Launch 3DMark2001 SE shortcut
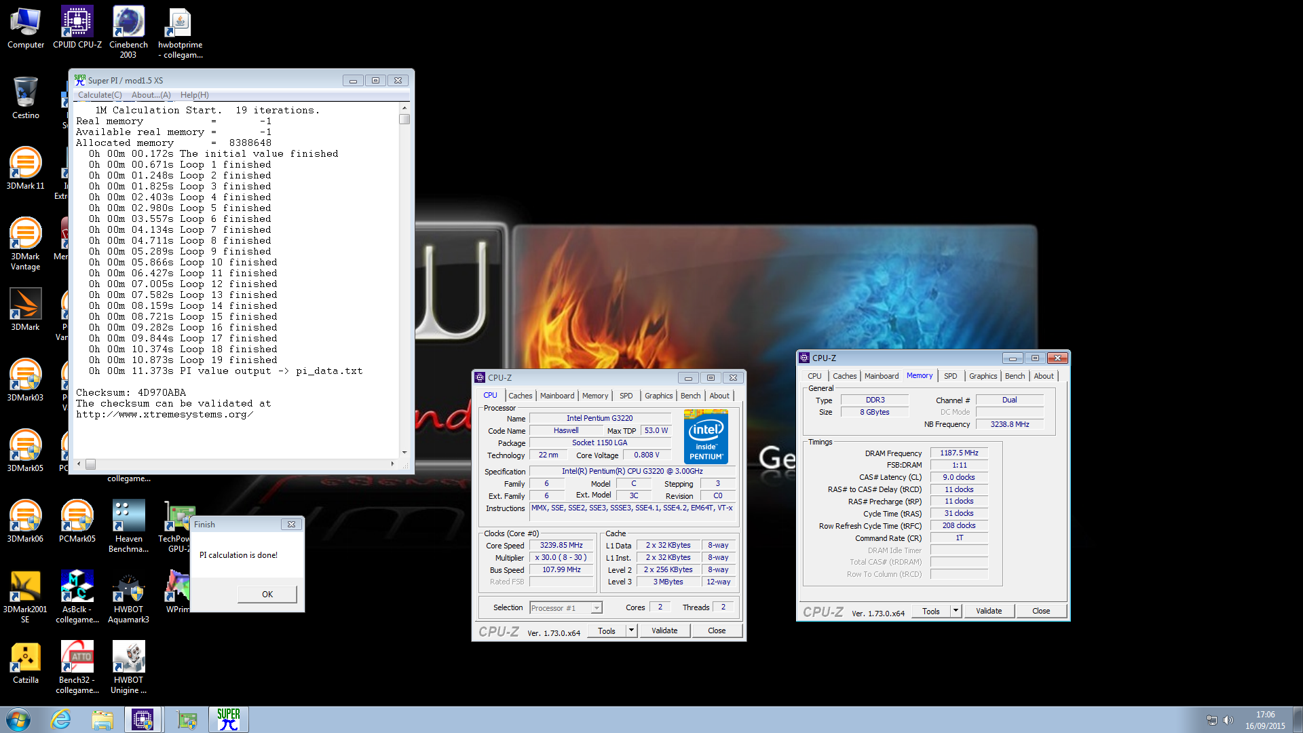This screenshot has width=1303, height=733. [26, 597]
